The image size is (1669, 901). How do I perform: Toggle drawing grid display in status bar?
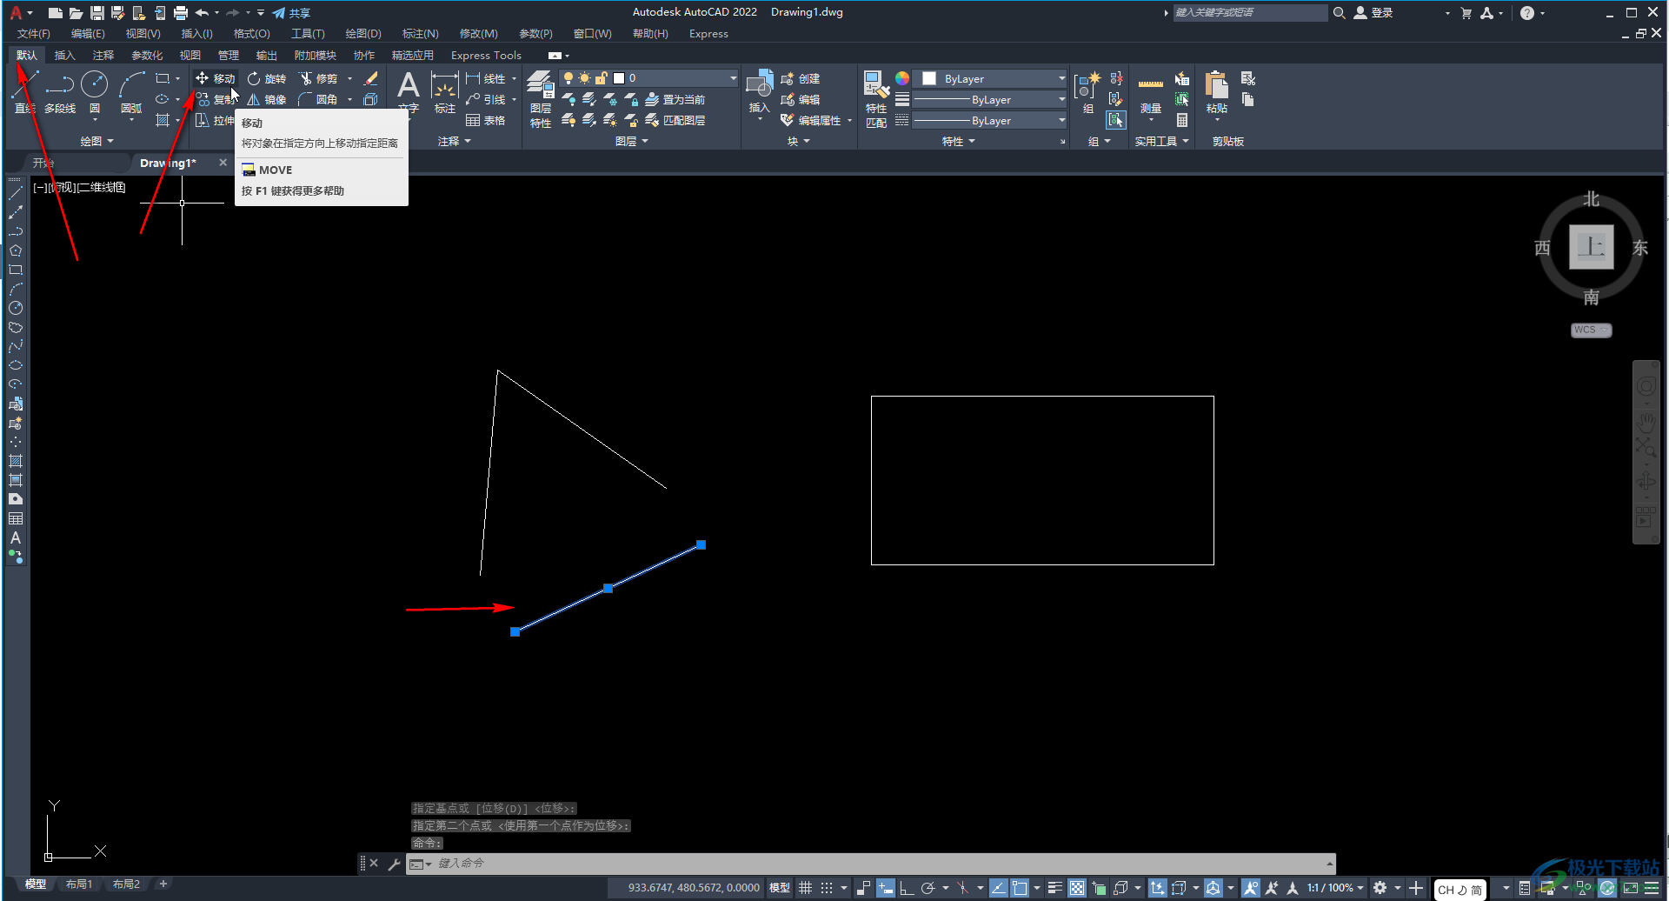pos(806,888)
